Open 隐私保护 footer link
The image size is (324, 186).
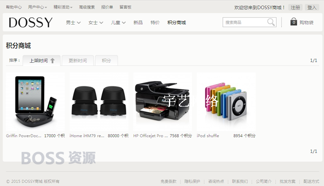192,181
